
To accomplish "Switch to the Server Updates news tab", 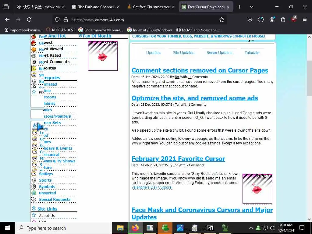I will 219,52.
